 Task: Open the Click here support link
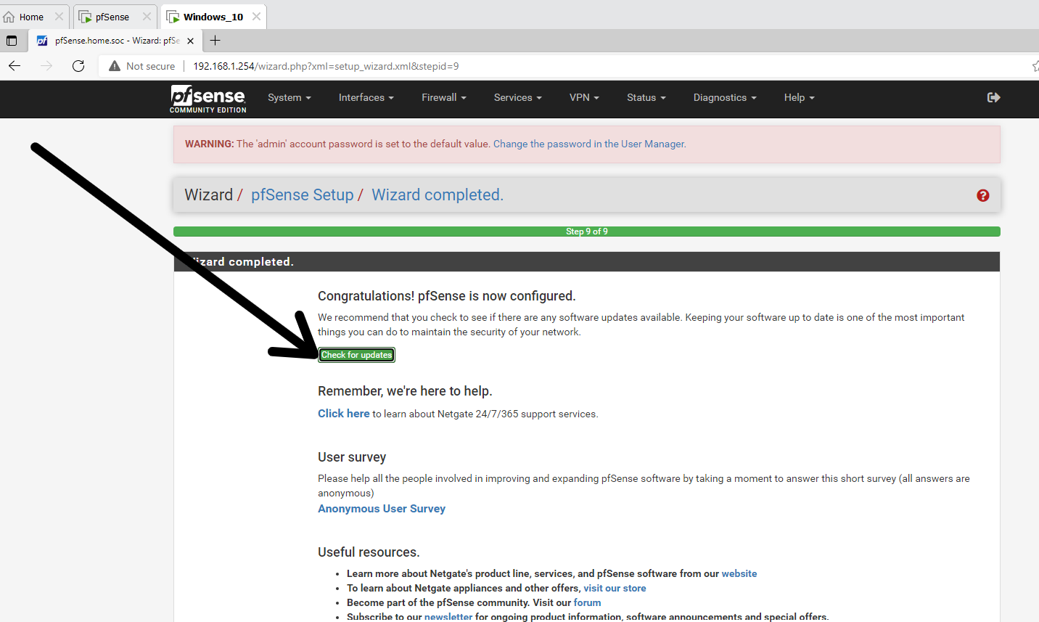pos(344,413)
